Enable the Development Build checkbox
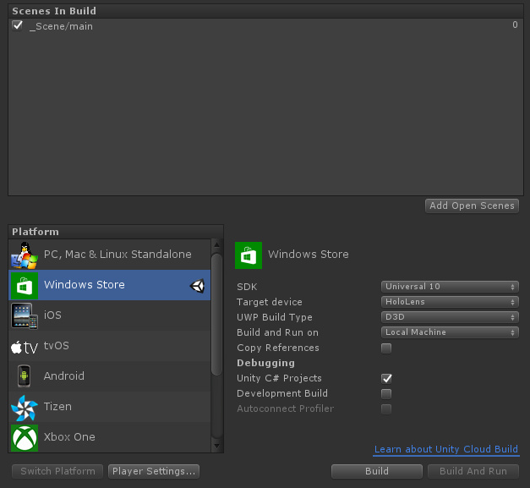The height and width of the screenshot is (488, 530). click(386, 393)
